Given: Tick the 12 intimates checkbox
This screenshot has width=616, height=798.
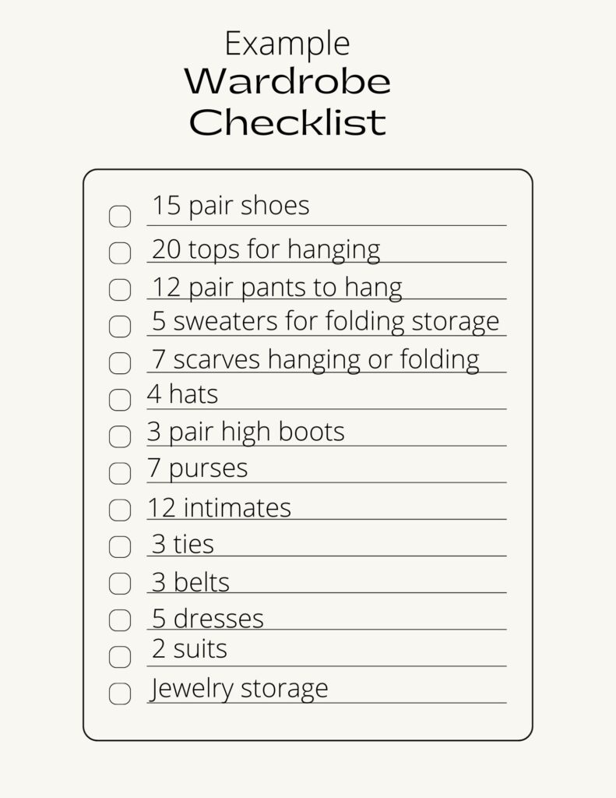Looking at the screenshot, I should click(x=120, y=510).
